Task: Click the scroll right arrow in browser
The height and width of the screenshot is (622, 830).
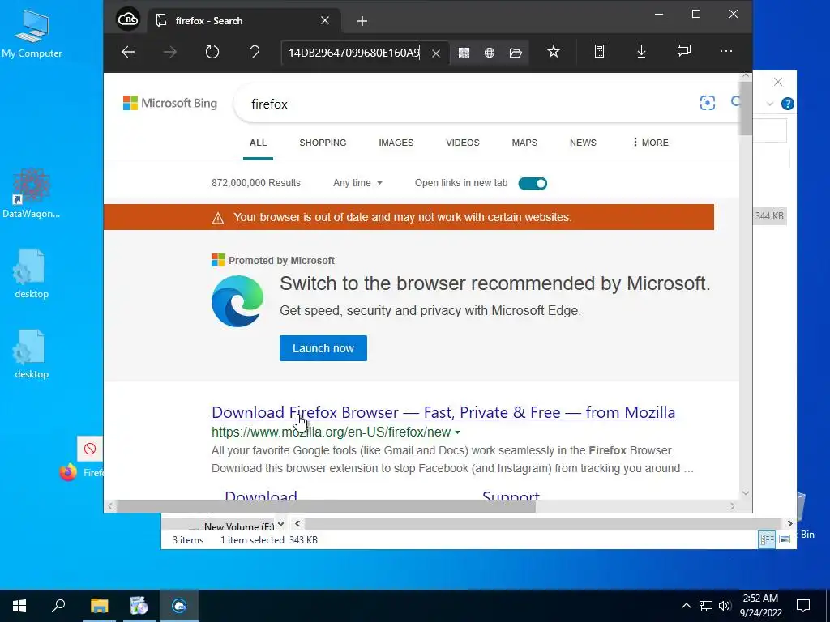Action: click(x=733, y=506)
